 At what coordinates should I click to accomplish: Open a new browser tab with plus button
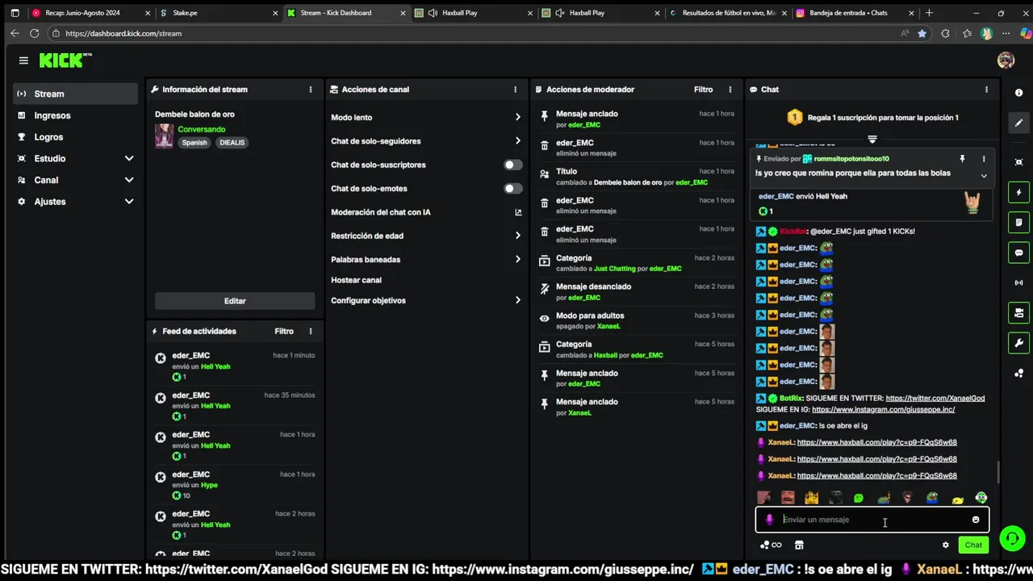click(x=929, y=13)
